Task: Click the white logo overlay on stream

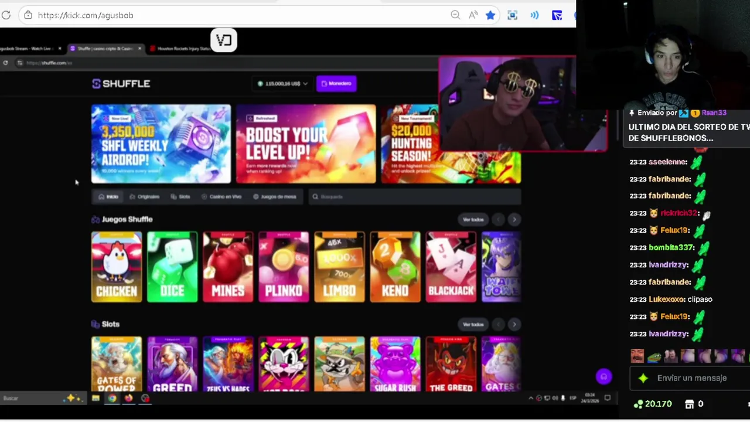Action: tap(224, 40)
